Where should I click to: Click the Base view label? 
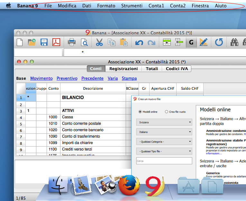coord(21,78)
